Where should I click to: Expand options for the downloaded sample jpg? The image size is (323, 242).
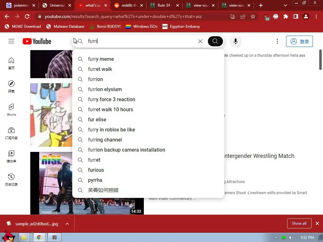coord(67,224)
